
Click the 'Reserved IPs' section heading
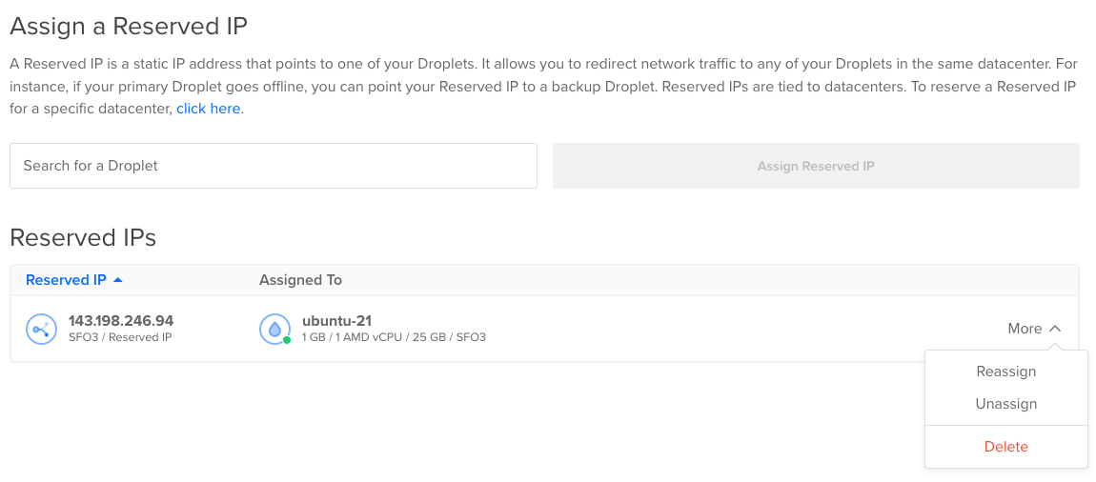[x=83, y=237]
